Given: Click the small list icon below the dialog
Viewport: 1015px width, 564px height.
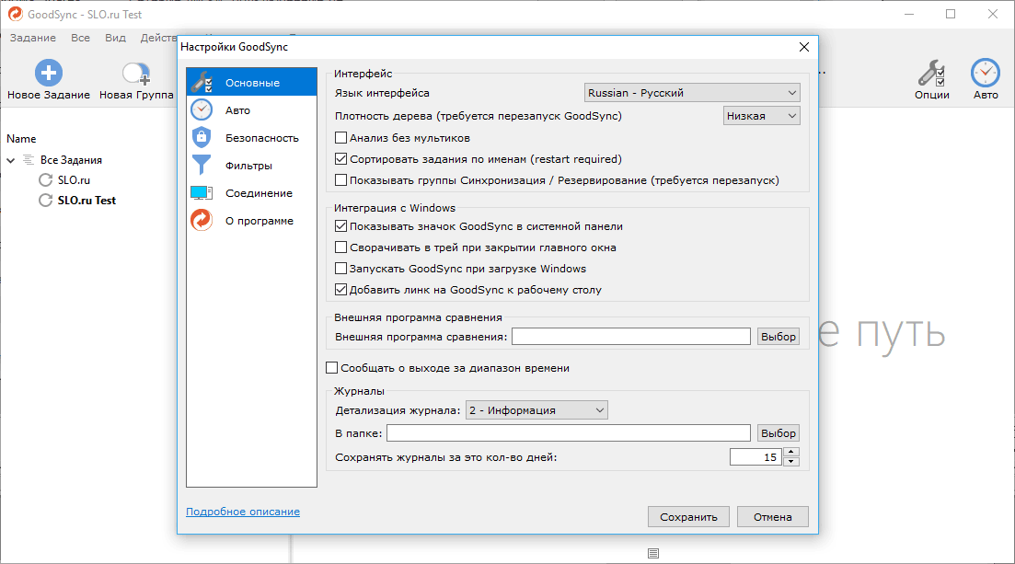Looking at the screenshot, I should pyautogui.click(x=653, y=553).
